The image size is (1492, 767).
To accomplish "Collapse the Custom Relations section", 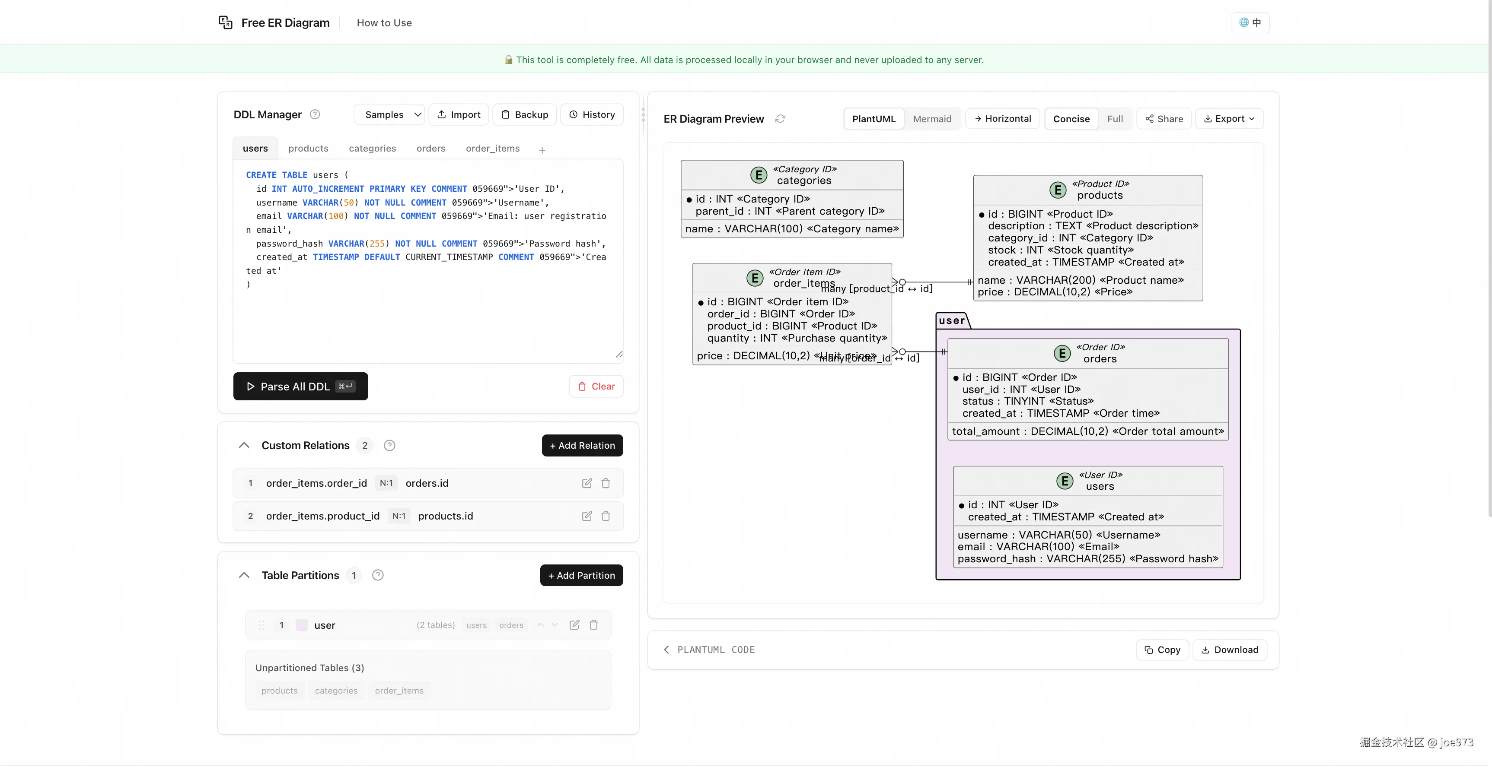I will [x=244, y=445].
